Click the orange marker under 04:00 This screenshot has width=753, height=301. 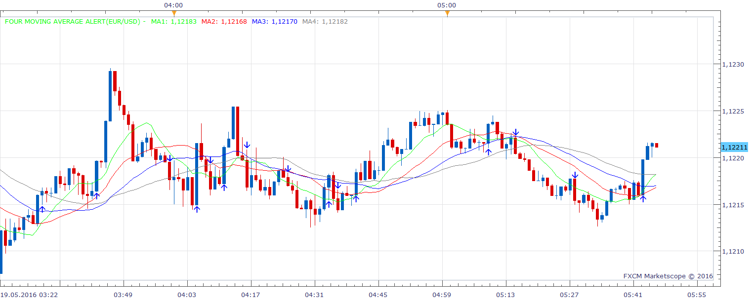(174, 14)
